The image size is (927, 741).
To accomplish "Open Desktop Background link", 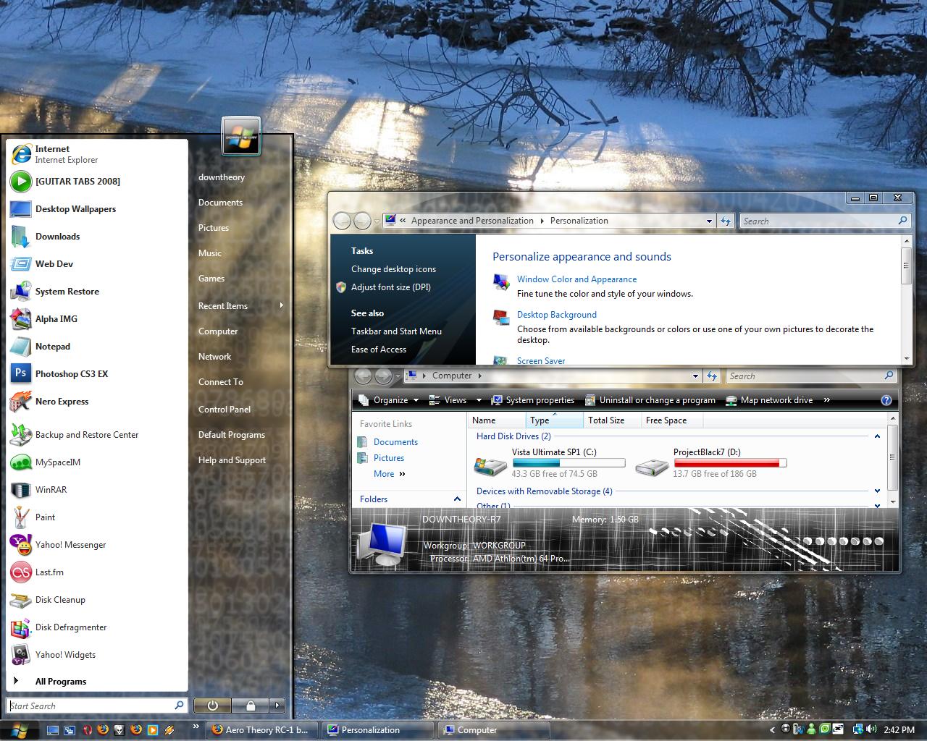I will (x=557, y=315).
